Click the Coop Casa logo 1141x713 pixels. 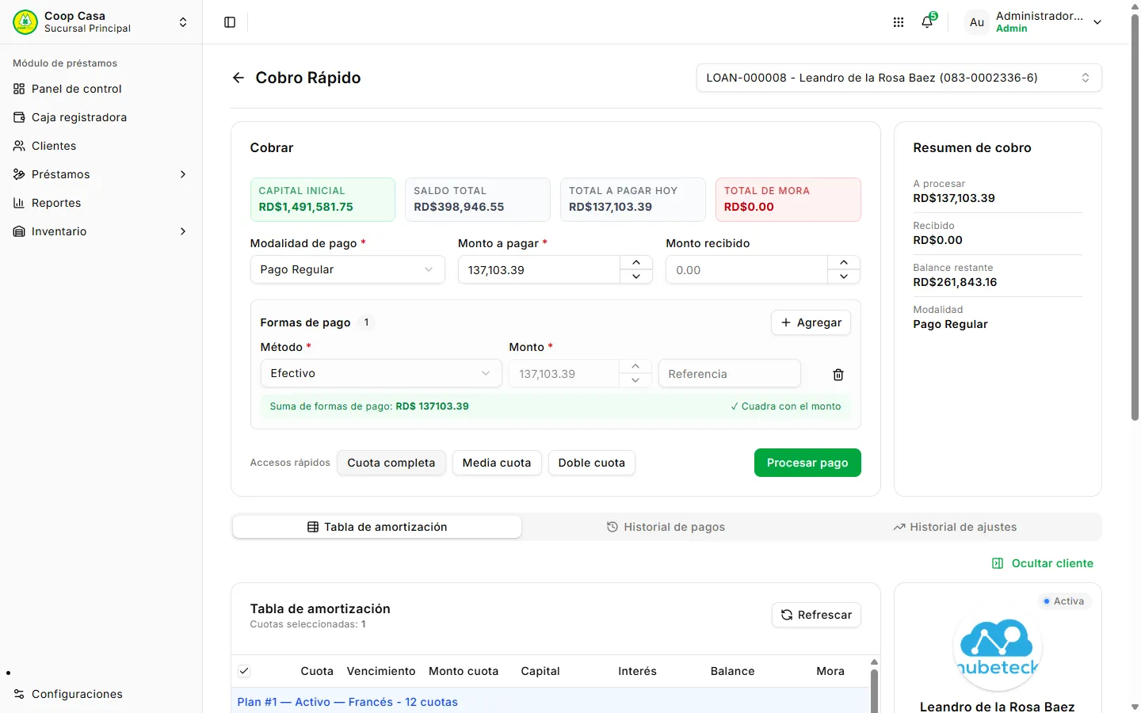click(x=25, y=22)
